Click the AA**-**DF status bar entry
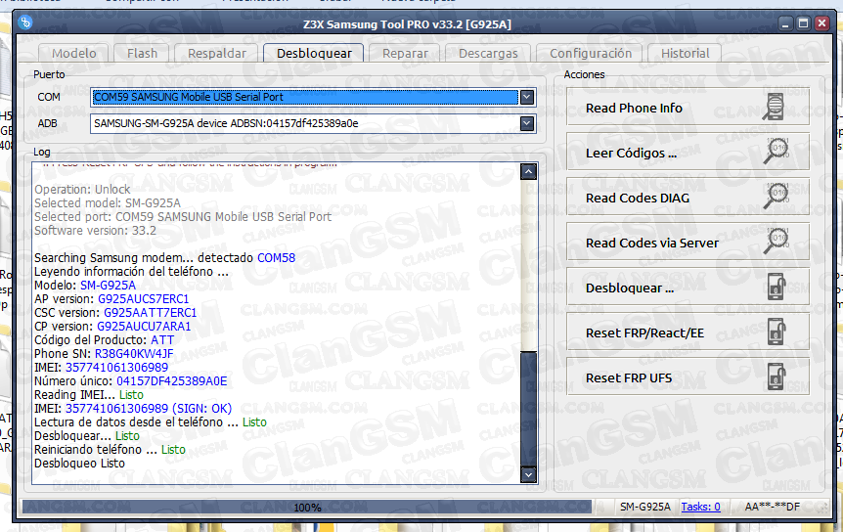This screenshot has width=843, height=532. (x=772, y=507)
